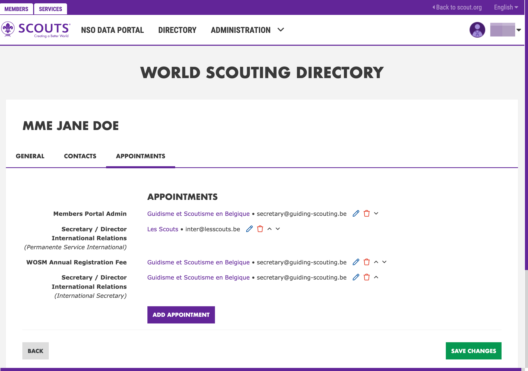Move Les Scouts appointment up
The height and width of the screenshot is (371, 528).
point(270,229)
